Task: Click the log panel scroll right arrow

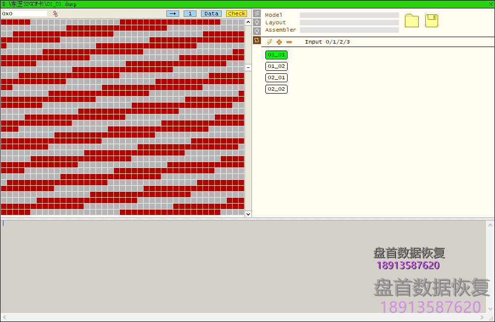Action: tap(482, 317)
